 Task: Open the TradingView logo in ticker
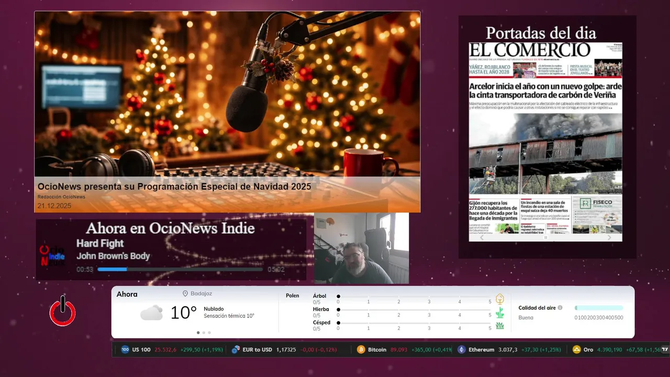pos(665,349)
